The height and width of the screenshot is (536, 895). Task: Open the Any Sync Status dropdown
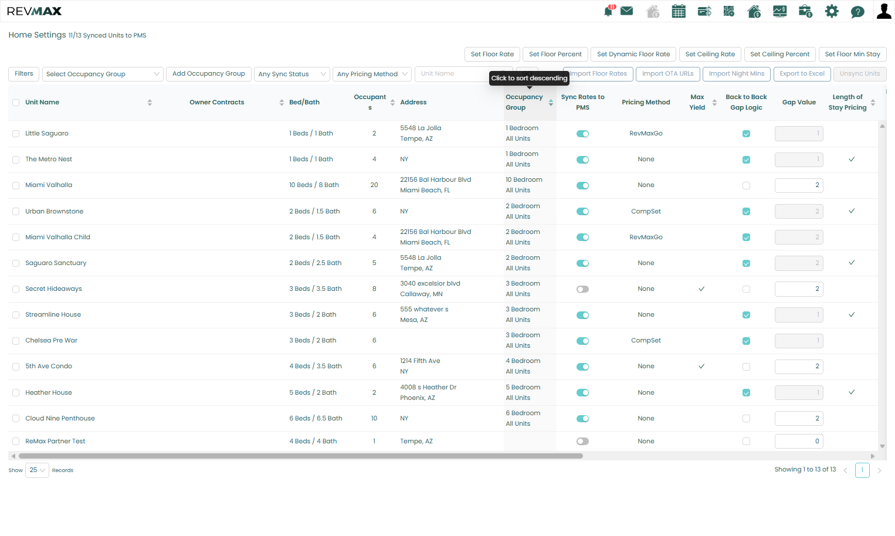(x=291, y=74)
